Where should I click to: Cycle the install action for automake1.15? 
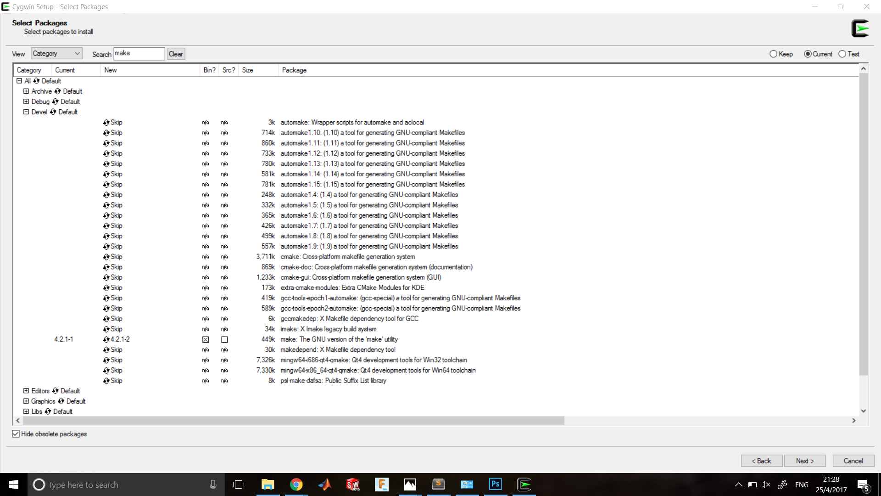(106, 185)
